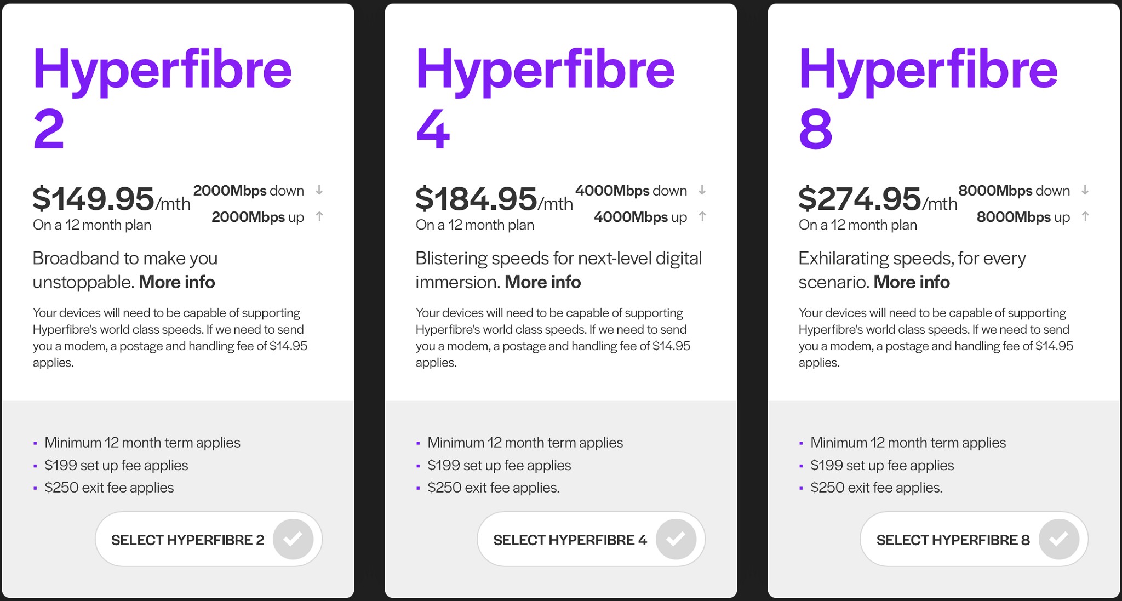Click the $274.95 per month price
The width and height of the screenshot is (1122, 601).
point(878,199)
